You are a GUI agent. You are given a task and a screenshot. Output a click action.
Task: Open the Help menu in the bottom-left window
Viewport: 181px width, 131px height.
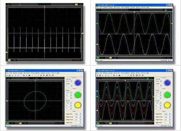coord(58,73)
